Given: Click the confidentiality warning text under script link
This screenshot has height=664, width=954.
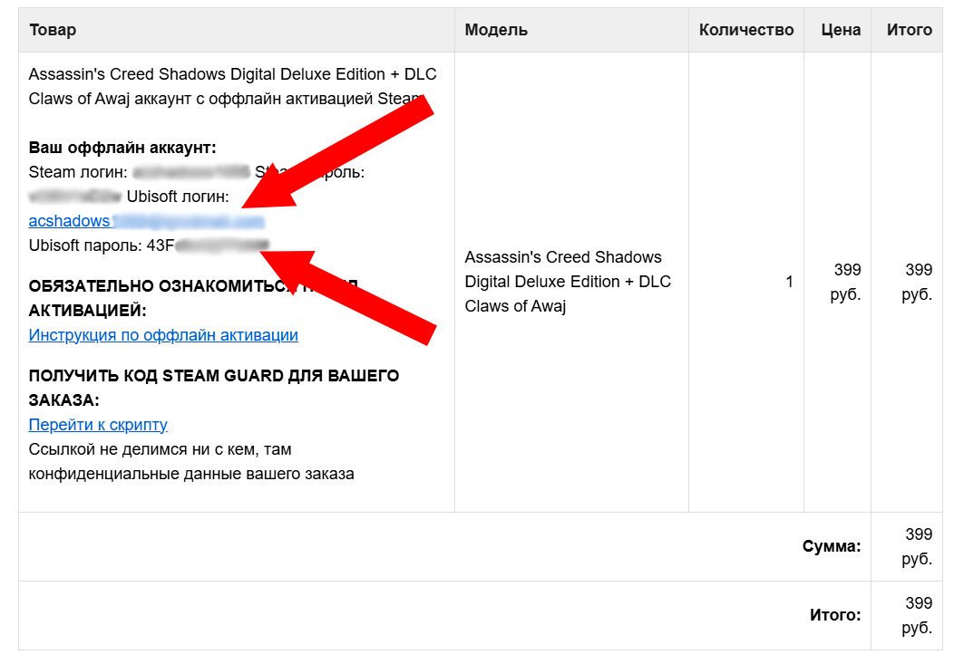Looking at the screenshot, I should click(190, 461).
